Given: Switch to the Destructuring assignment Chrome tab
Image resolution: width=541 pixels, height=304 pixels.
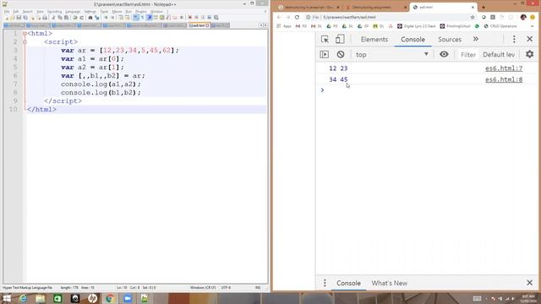Looking at the screenshot, I should click(x=375, y=8).
